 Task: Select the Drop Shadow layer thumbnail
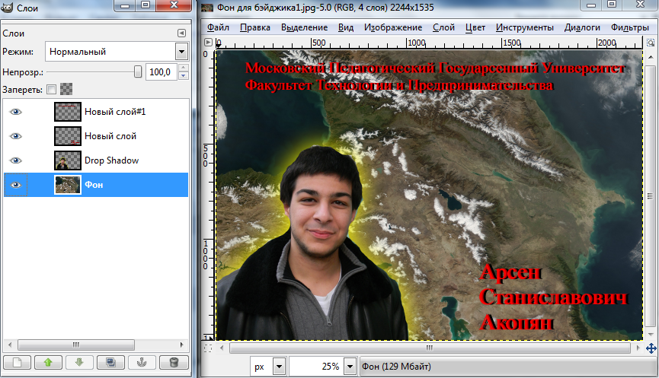pos(68,160)
